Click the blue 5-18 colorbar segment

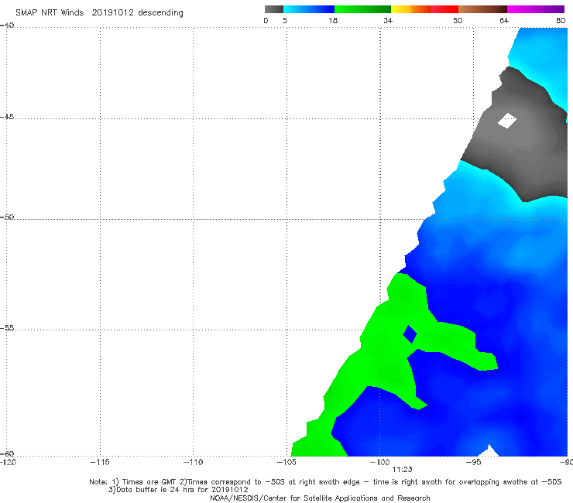point(309,9)
